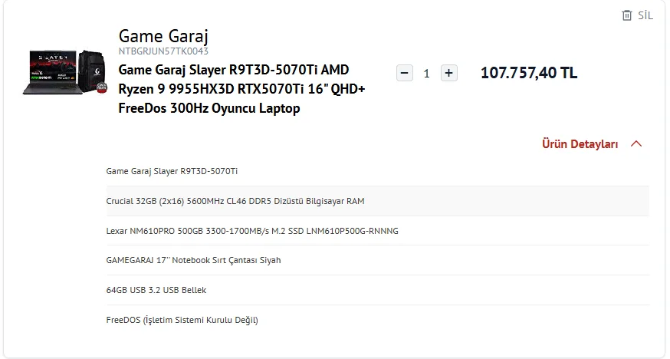Open the Game Garaj Slayer R9T3D-5070Ti product title

(x=241, y=89)
